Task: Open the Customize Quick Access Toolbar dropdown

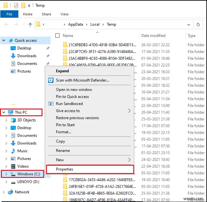Action: pos(29,6)
